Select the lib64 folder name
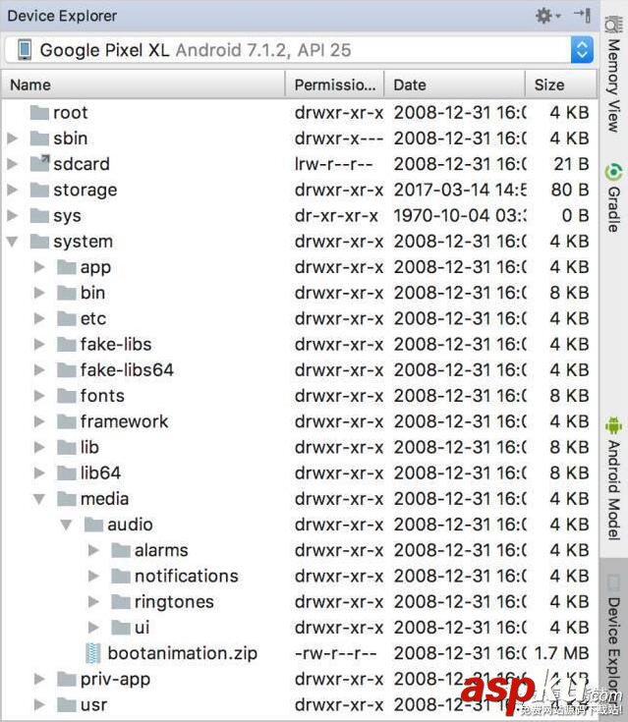Viewport: 628px width, 722px height. point(100,473)
